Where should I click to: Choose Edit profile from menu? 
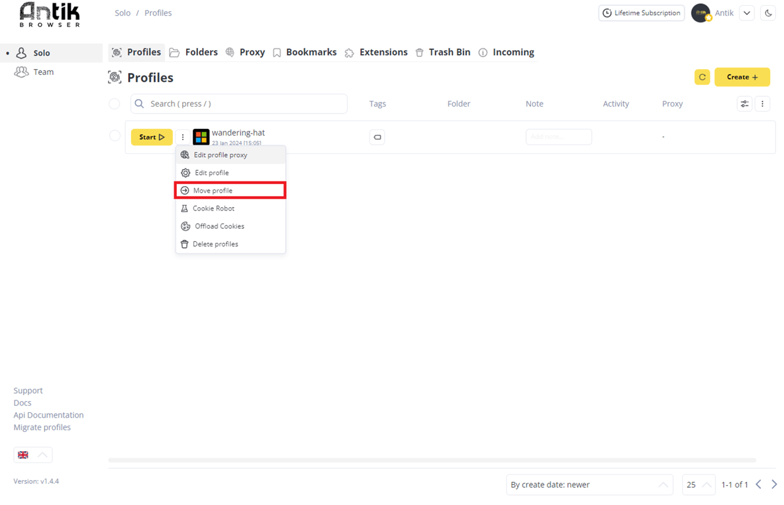pyautogui.click(x=230, y=172)
